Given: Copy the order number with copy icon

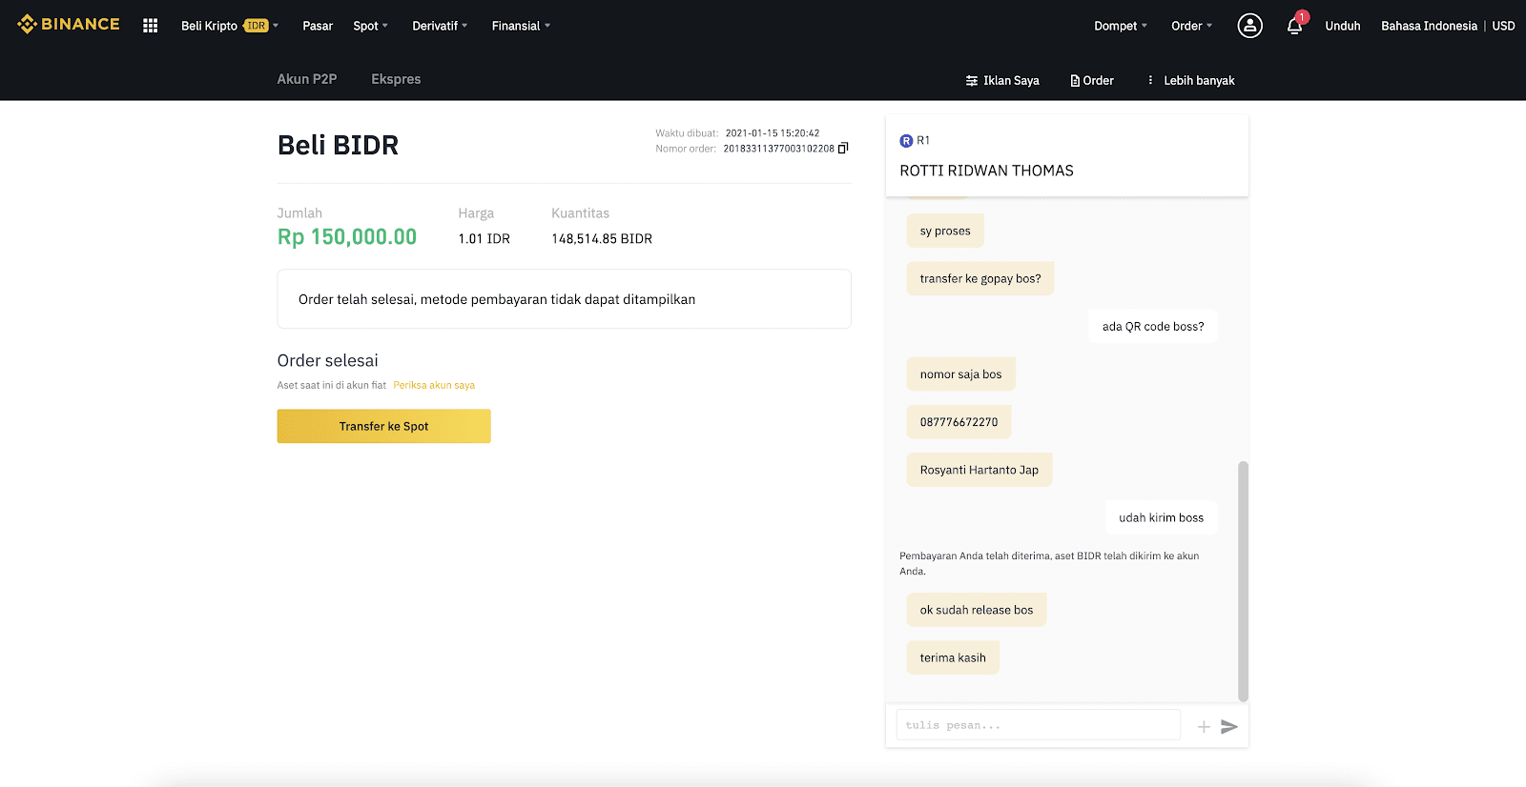Looking at the screenshot, I should 843,148.
